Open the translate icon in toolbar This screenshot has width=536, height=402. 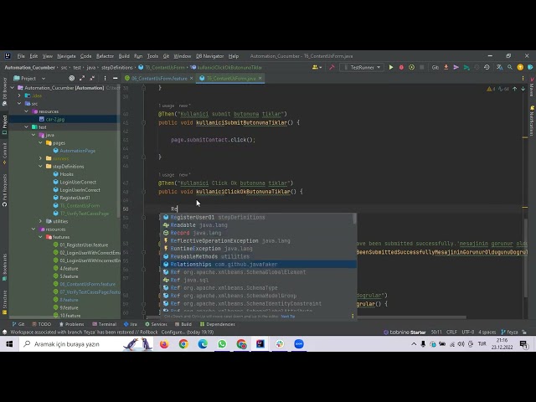click(499, 67)
